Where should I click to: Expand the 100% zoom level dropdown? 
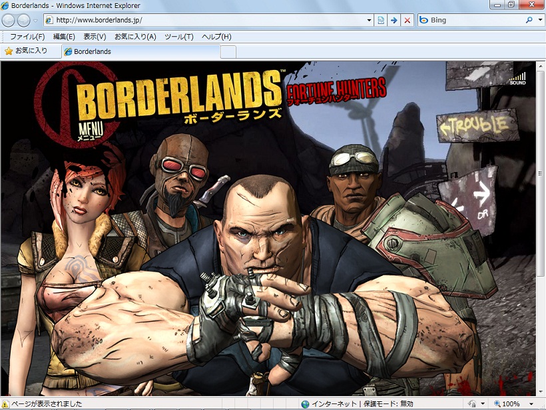(x=531, y=404)
